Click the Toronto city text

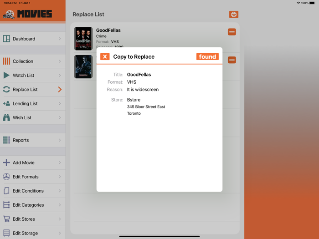pyautogui.click(x=134, y=113)
